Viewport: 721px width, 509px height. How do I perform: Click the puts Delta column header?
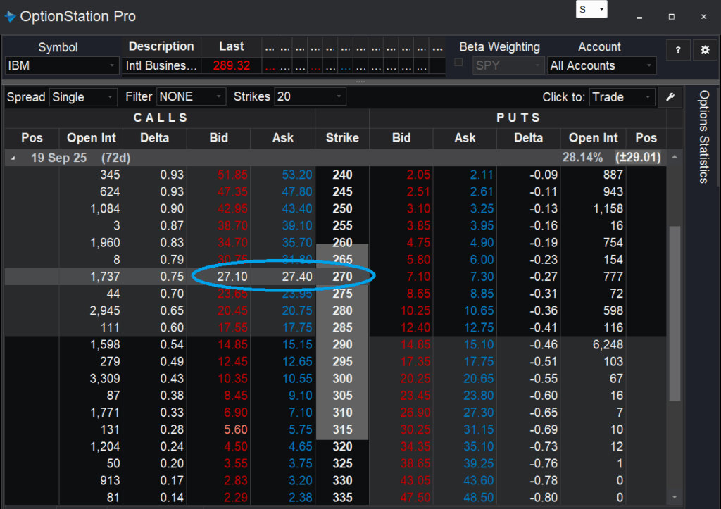click(528, 138)
